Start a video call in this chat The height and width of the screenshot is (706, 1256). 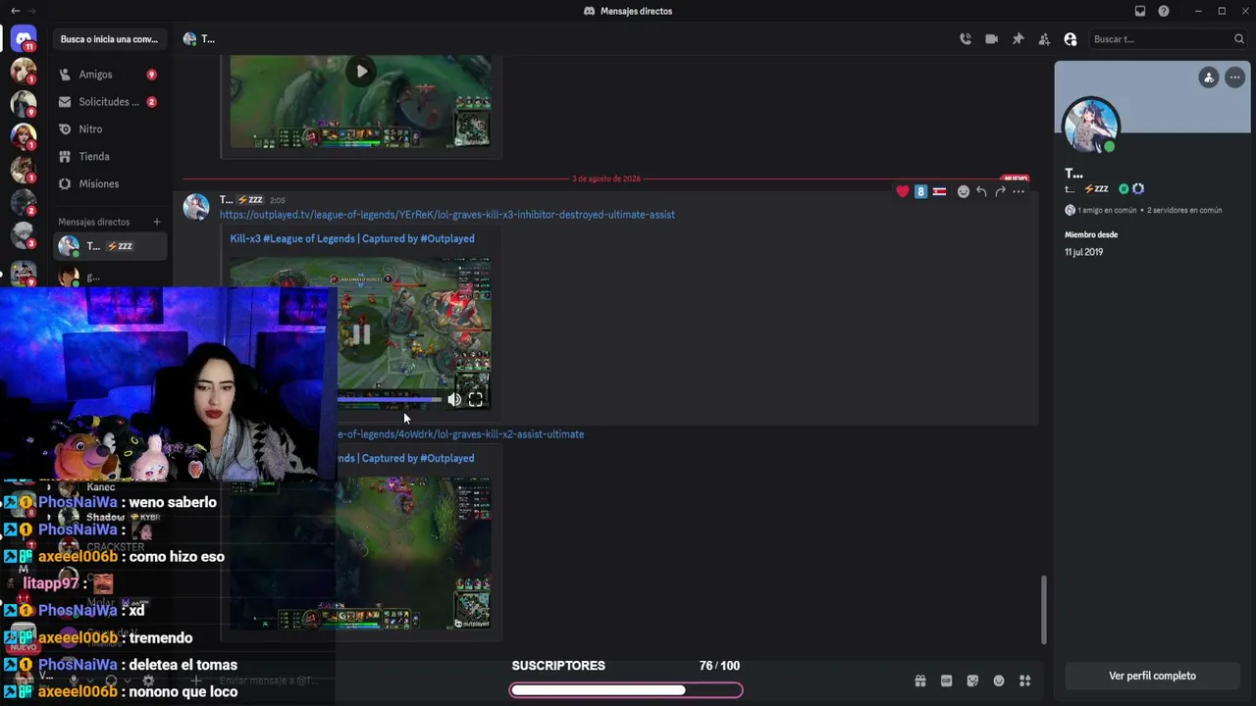pos(992,39)
